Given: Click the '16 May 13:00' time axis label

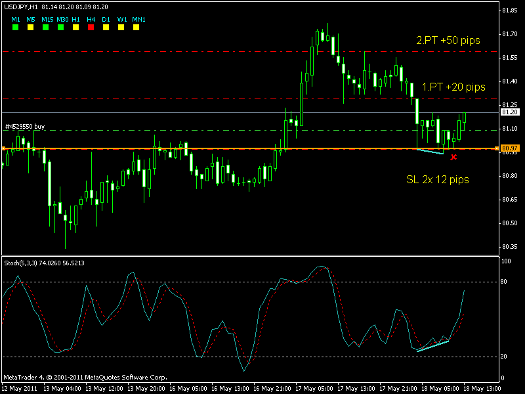Looking at the screenshot, I should click(230, 389).
